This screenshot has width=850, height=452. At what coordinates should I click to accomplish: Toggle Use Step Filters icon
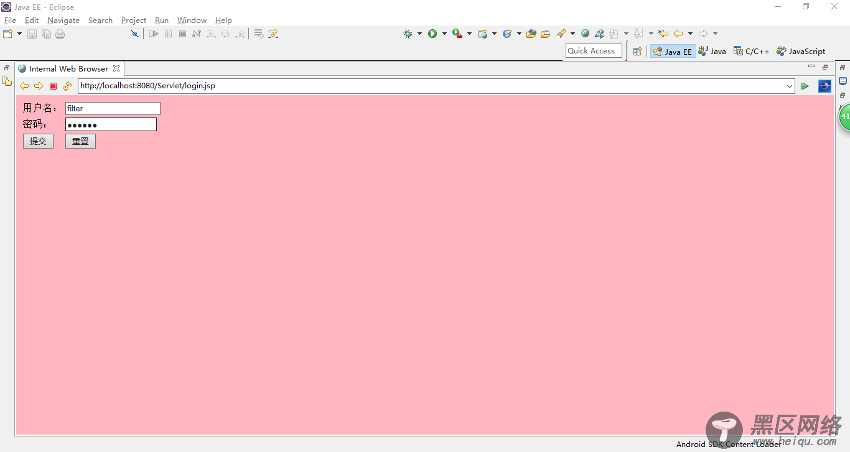(273, 34)
